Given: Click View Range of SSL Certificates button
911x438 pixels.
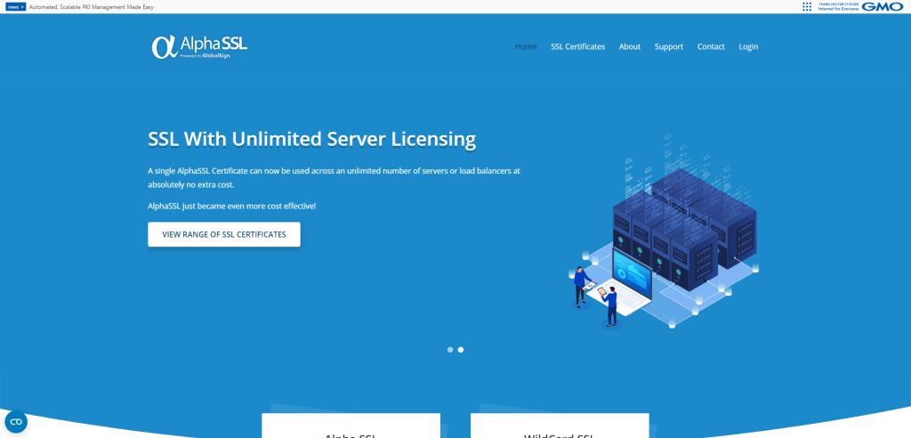Looking at the screenshot, I should pyautogui.click(x=224, y=234).
